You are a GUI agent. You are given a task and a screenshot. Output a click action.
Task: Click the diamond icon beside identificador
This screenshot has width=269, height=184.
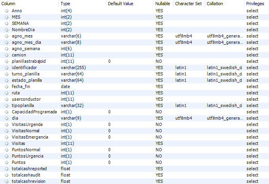[x=7, y=68]
